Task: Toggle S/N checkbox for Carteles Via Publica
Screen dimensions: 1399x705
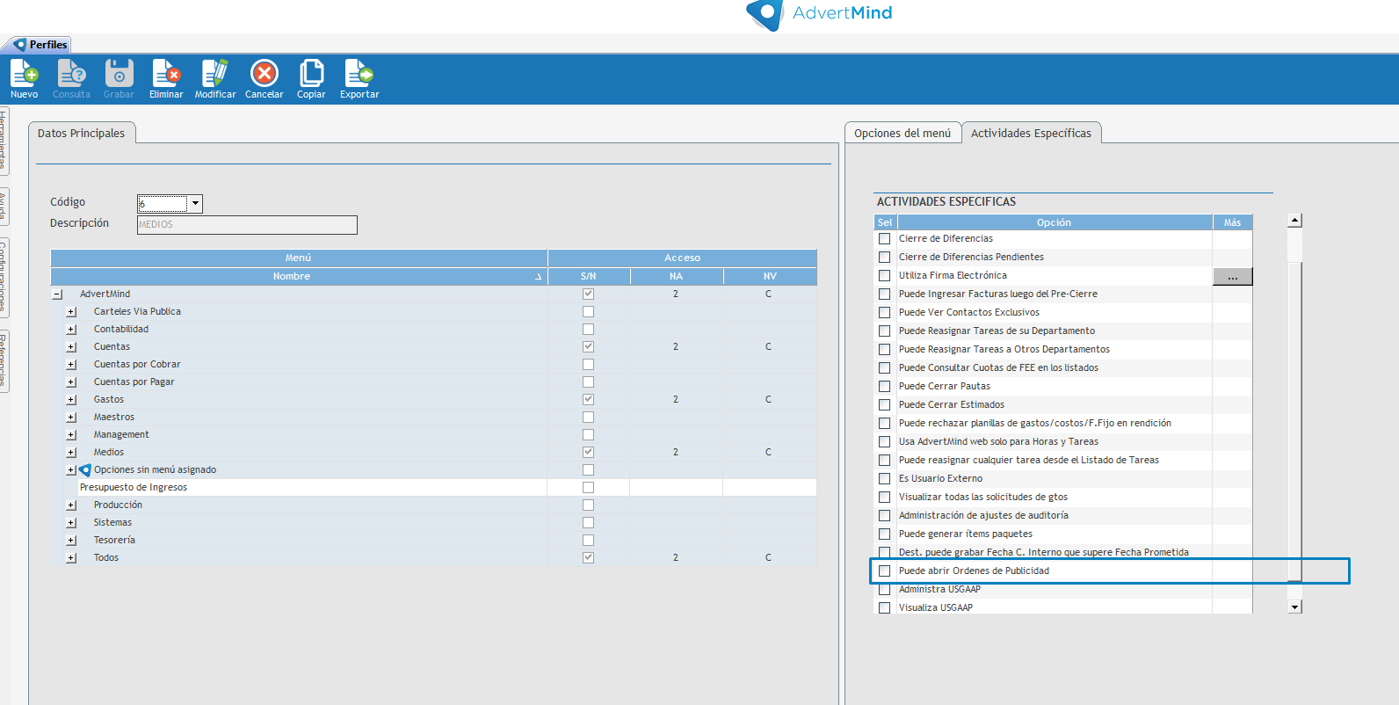Action: pos(588,312)
